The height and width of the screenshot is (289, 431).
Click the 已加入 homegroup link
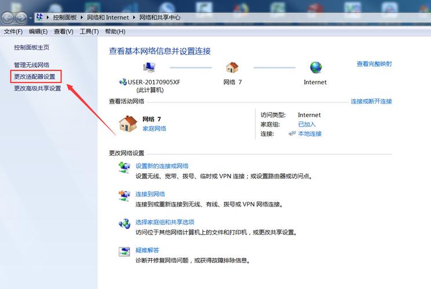[x=307, y=124]
